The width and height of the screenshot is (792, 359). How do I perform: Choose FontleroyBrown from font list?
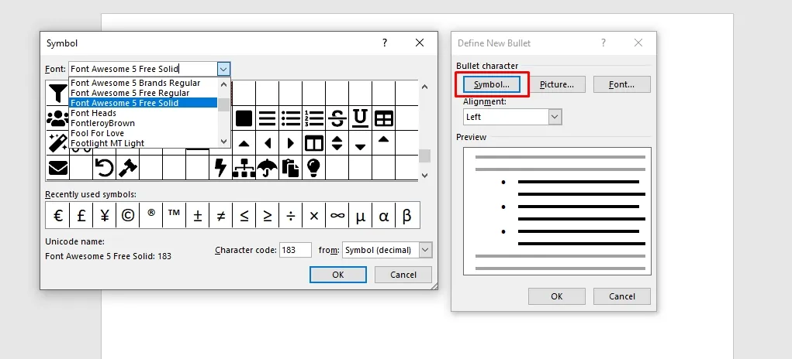pyautogui.click(x=144, y=123)
